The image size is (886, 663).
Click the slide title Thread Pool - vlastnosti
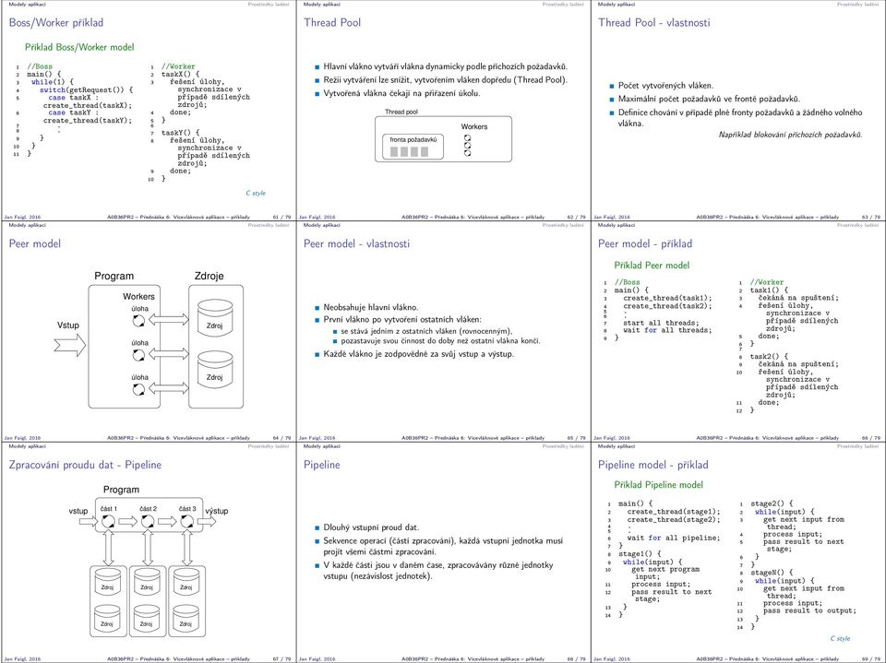coord(653,22)
